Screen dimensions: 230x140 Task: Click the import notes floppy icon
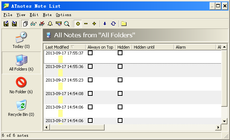point(14,24)
